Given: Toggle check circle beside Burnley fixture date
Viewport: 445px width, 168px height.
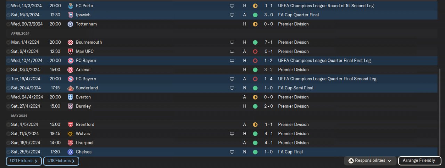Looking at the screenshot, I should coord(8,106).
